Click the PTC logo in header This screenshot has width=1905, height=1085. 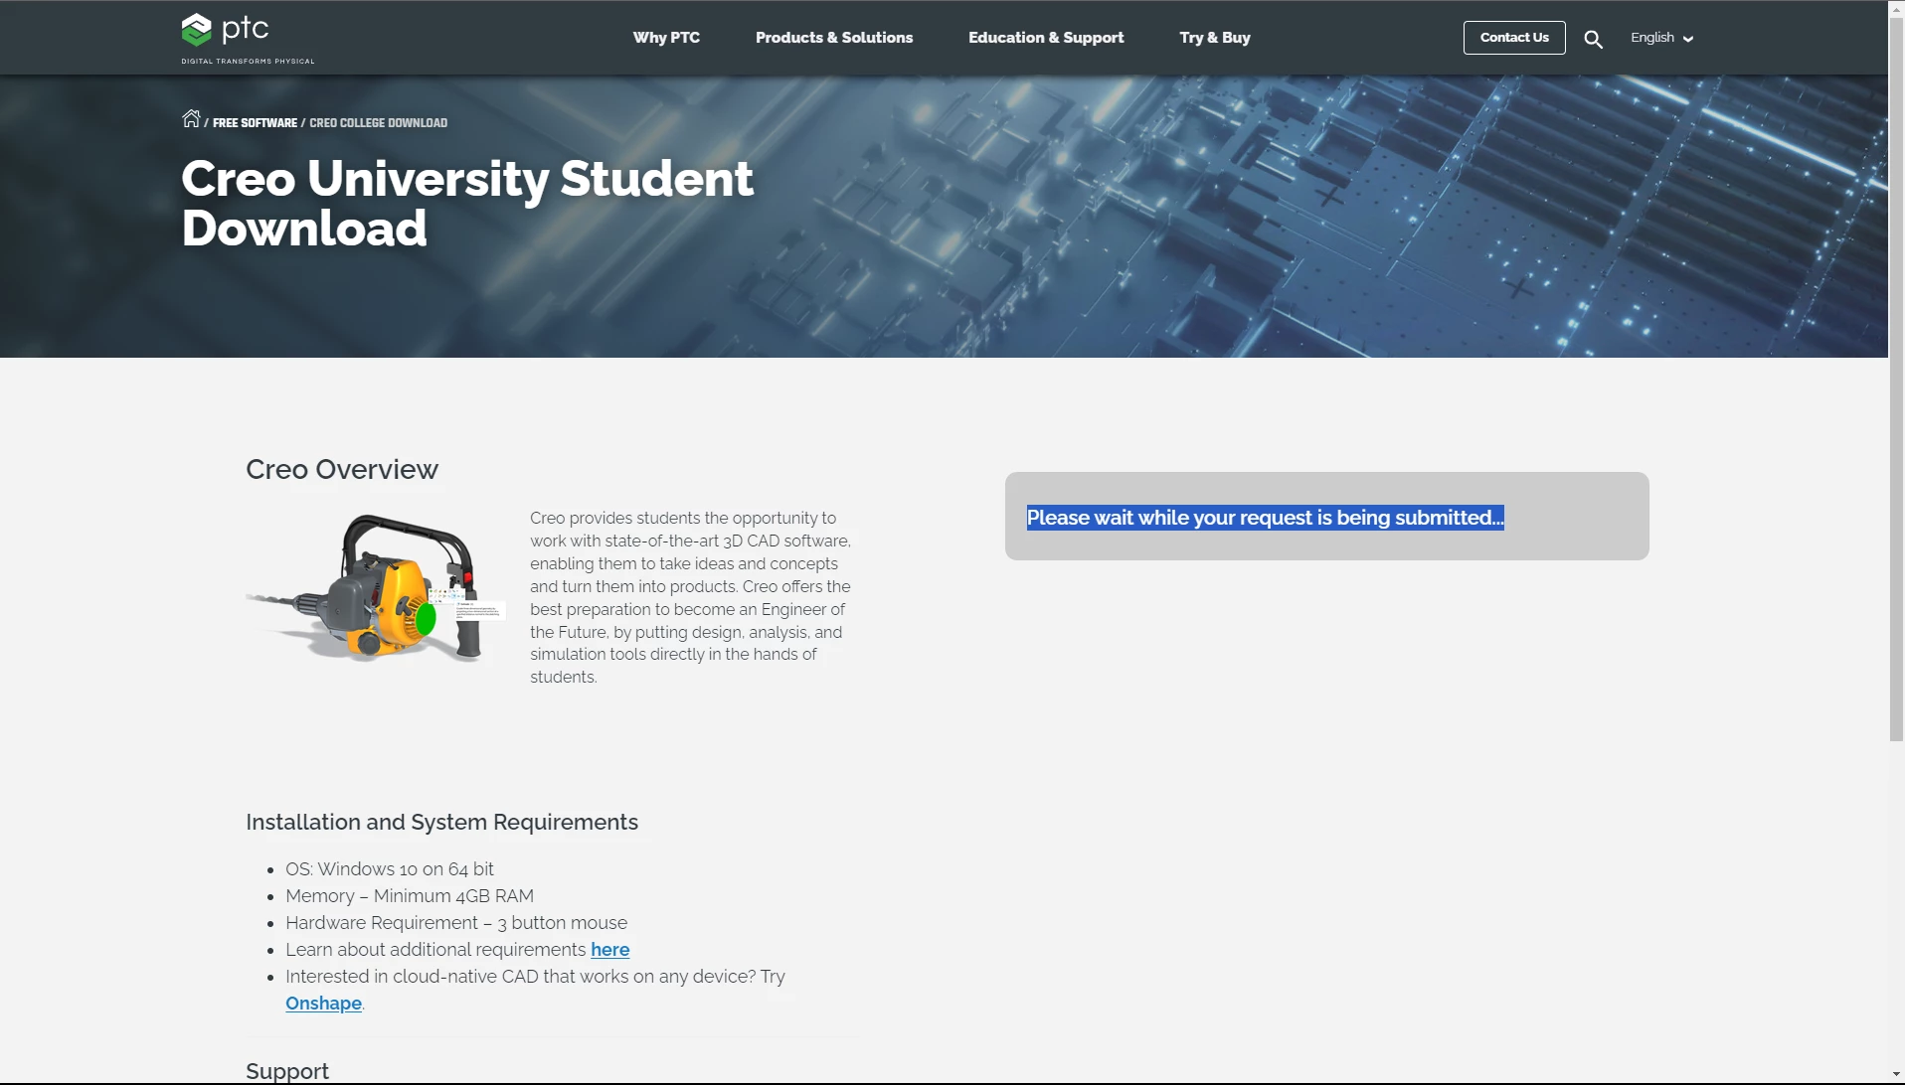(247, 39)
